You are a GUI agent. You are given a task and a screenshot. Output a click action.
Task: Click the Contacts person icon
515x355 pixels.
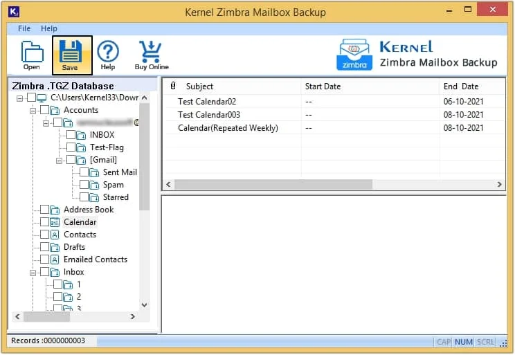click(x=55, y=235)
